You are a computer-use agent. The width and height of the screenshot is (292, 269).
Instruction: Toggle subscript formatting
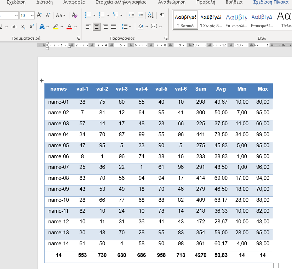[x=23, y=27]
